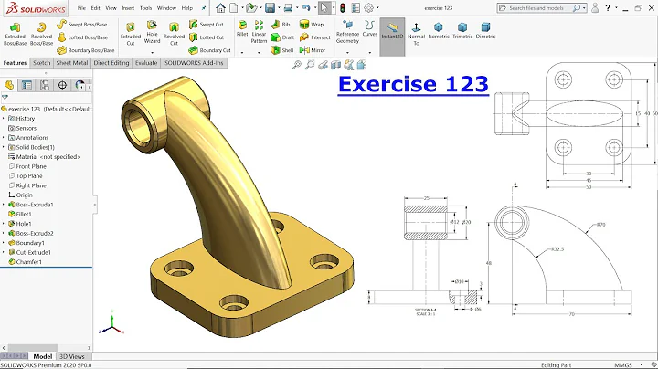The width and height of the screenshot is (658, 369).
Task: Choose the Boundary Cut tool
Action: tap(209, 50)
